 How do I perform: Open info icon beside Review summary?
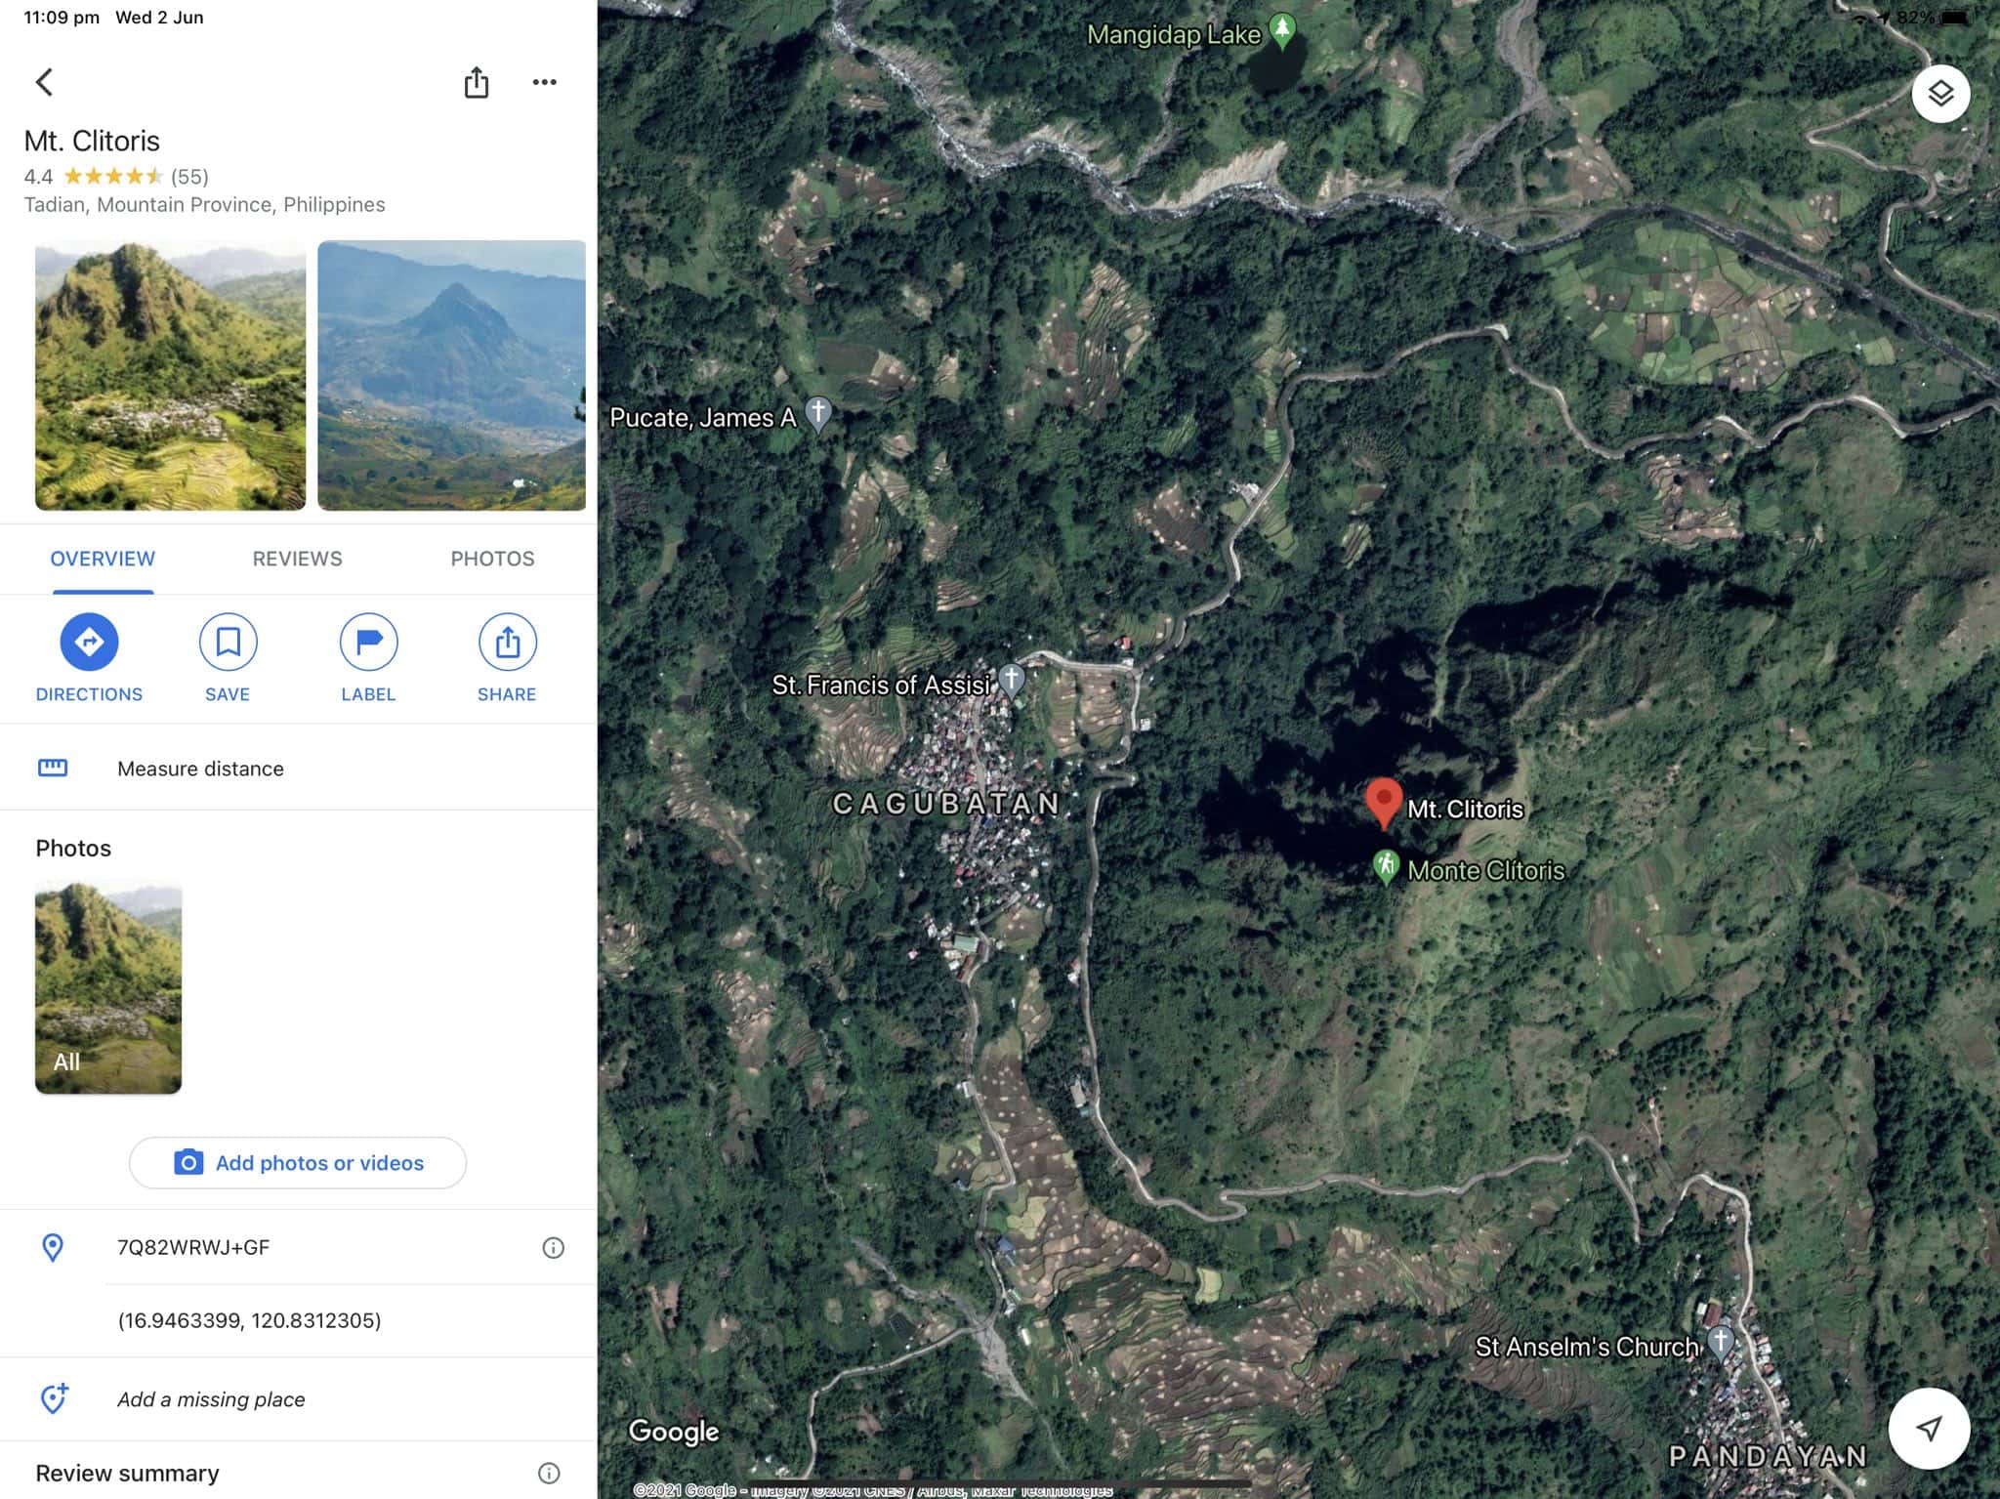point(549,1473)
